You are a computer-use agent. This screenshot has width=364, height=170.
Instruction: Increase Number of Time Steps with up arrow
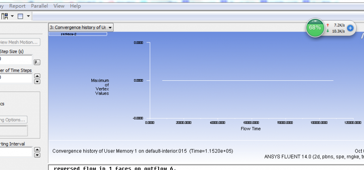tap(37, 76)
